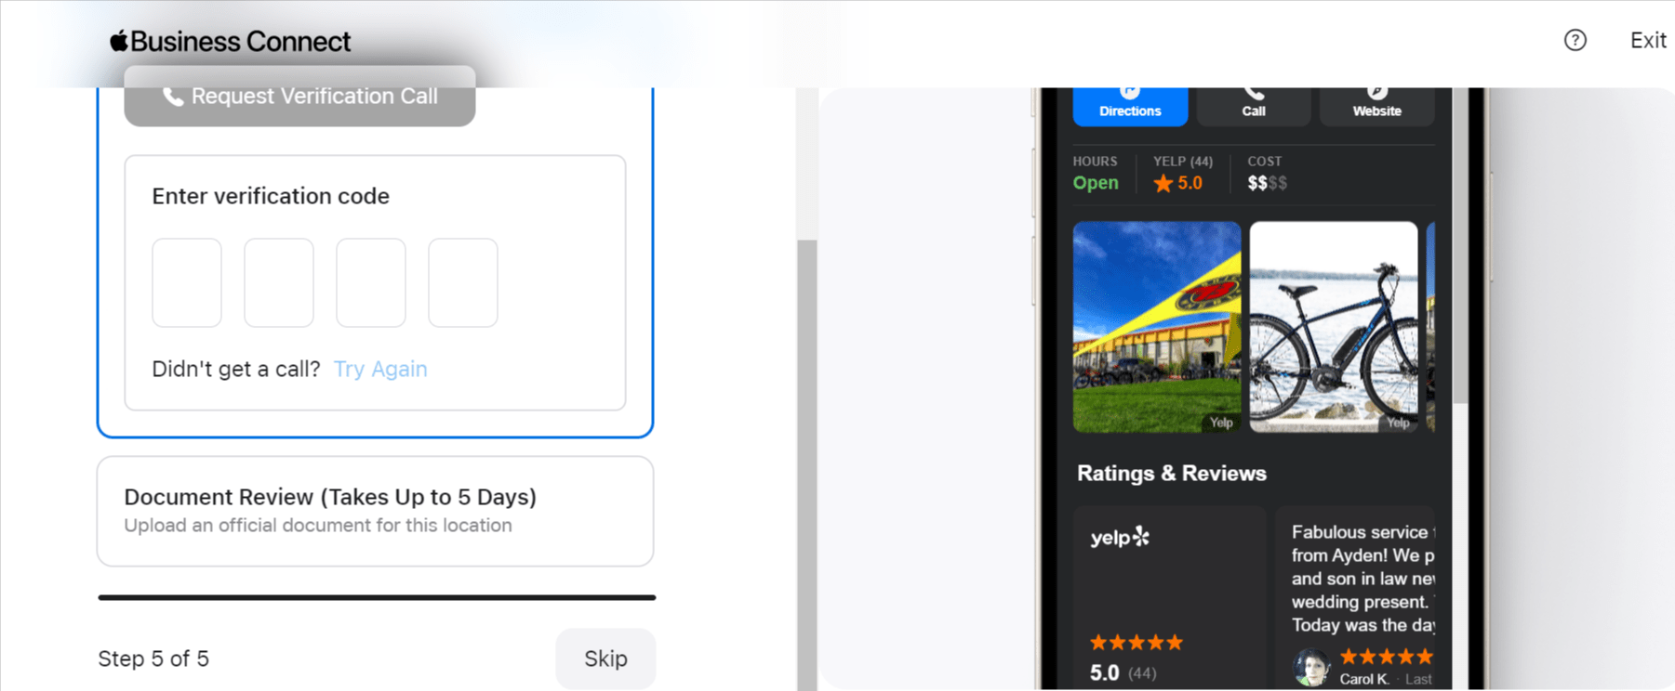The width and height of the screenshot is (1675, 691).
Task: Open the storefront photo thumbnail
Action: [1157, 327]
